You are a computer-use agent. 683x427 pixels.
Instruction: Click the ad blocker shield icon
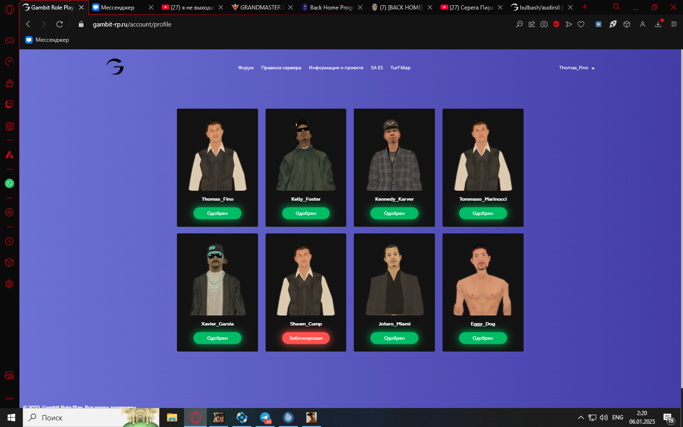click(x=556, y=24)
